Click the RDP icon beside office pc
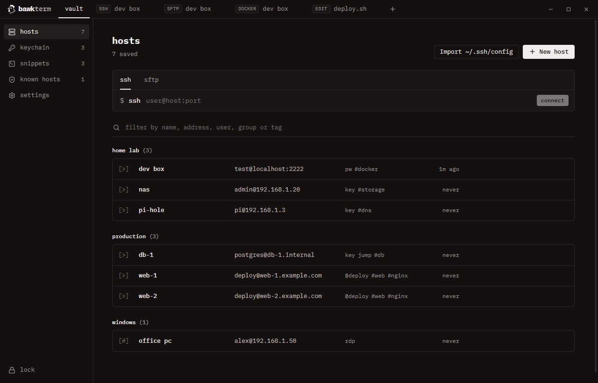 123,341
